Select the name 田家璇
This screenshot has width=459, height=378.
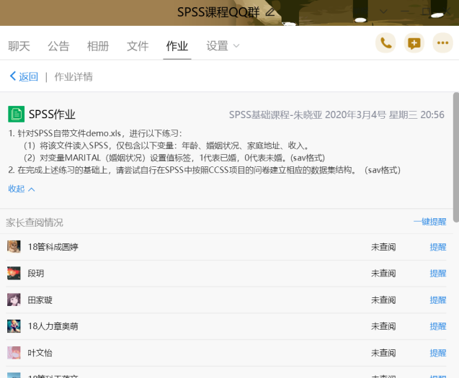40,300
